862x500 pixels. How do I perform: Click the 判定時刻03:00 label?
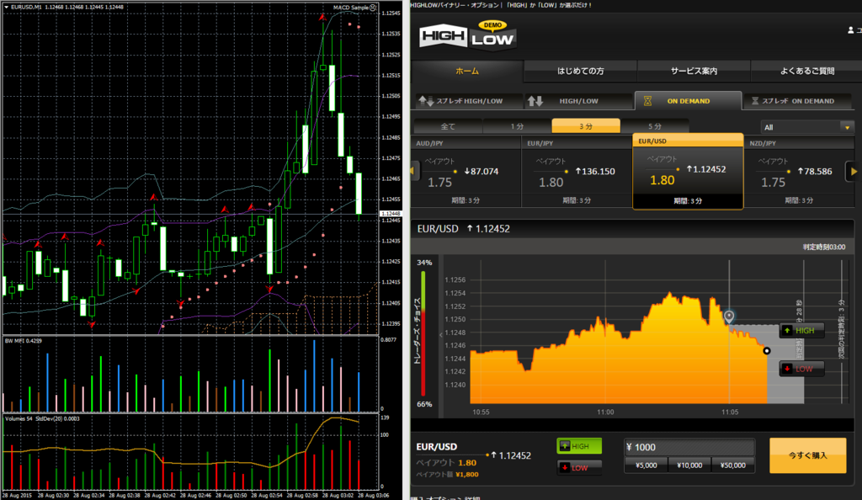823,247
